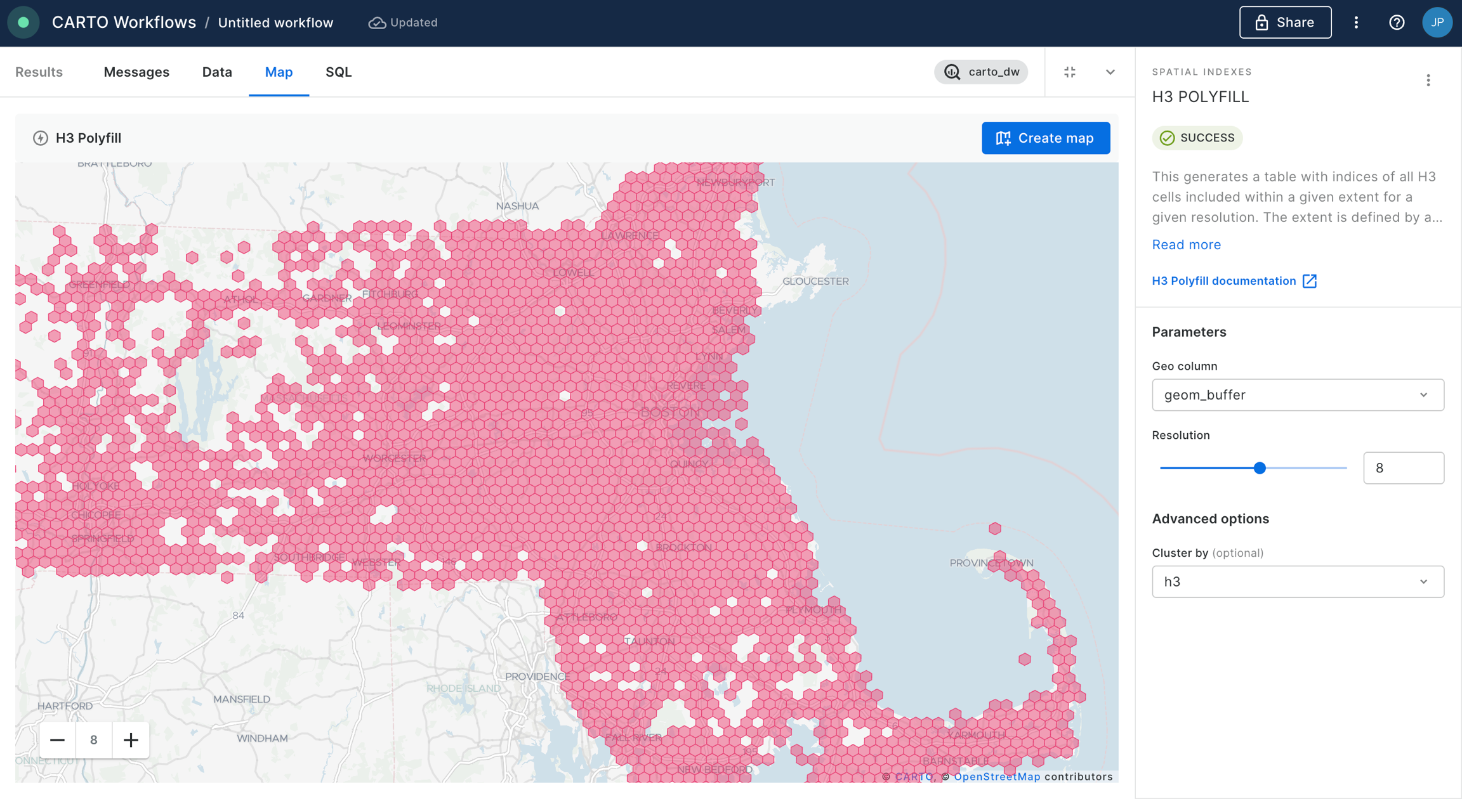Click the cloud Updated status icon
The width and height of the screenshot is (1462, 799).
pos(377,23)
